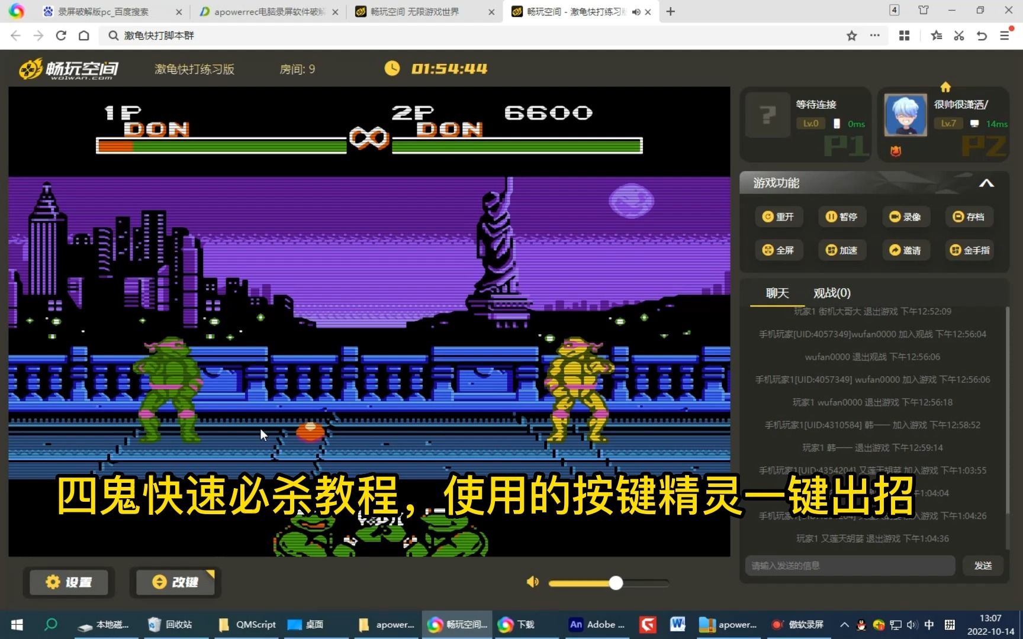Image resolution: width=1023 pixels, height=639 pixels.
Task: Open a new browser tab
Action: (x=670, y=12)
